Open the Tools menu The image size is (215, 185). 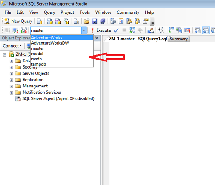coord(85,12)
